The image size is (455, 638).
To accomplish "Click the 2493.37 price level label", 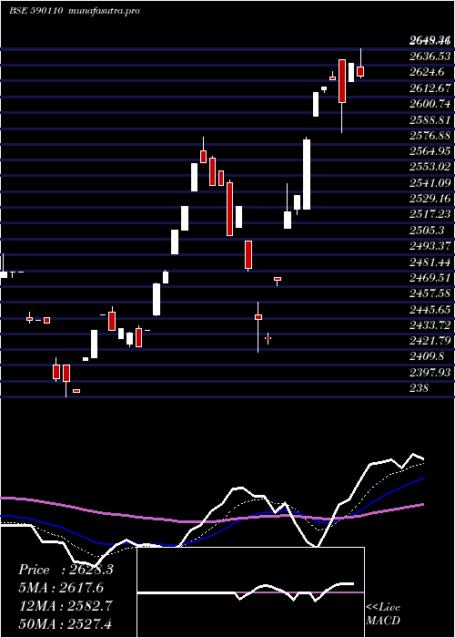I will point(430,247).
